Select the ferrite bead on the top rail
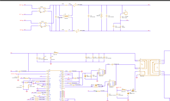Viewport: 170px width, 101px height. (x=75, y=5)
